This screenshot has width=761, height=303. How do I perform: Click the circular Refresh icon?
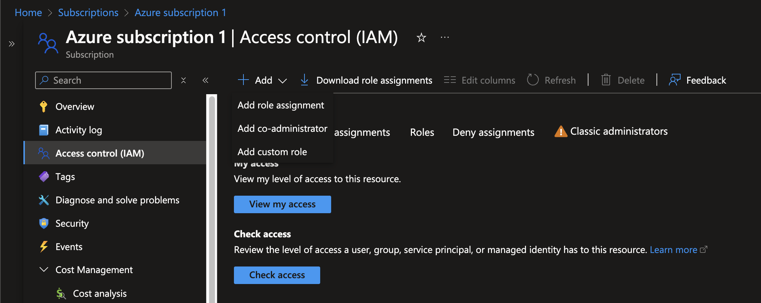click(533, 80)
